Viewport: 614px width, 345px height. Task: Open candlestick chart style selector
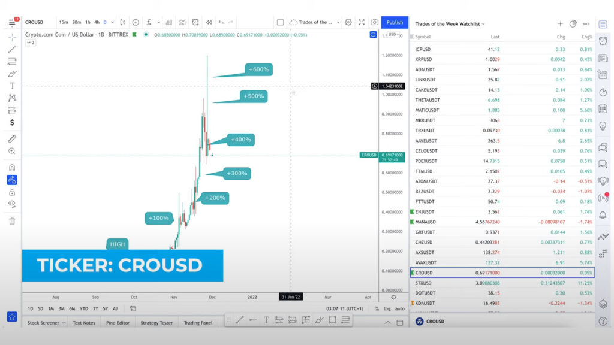point(122,22)
